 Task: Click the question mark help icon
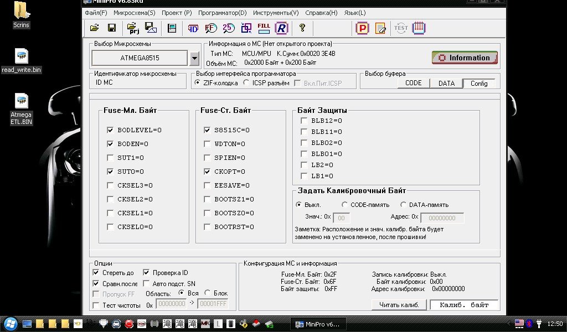302,28
